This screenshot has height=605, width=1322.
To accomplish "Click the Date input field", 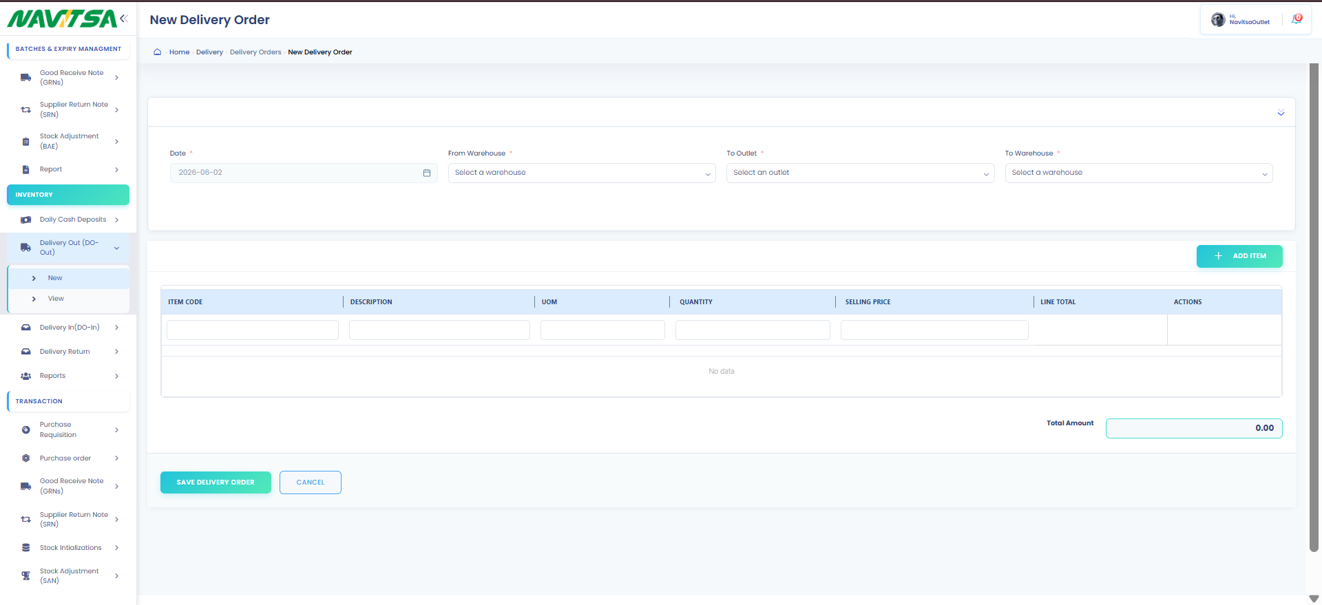I will tap(304, 173).
